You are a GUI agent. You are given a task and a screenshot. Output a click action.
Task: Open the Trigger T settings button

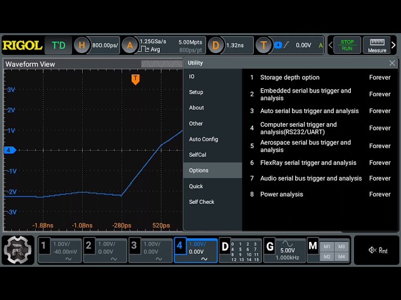pyautogui.click(x=264, y=46)
